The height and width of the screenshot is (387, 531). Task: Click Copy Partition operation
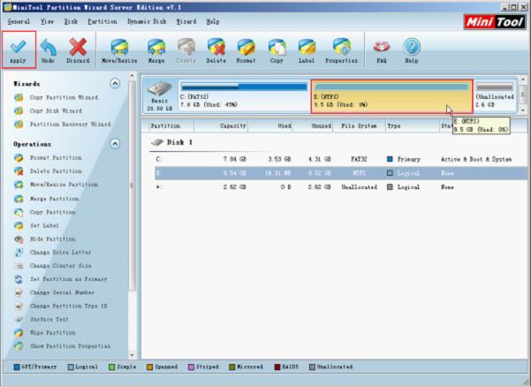tap(52, 212)
